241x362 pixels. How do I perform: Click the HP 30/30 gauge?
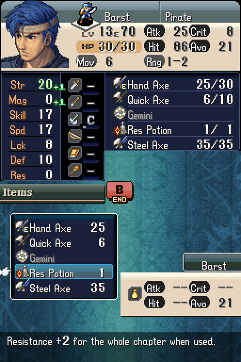pos(109,47)
